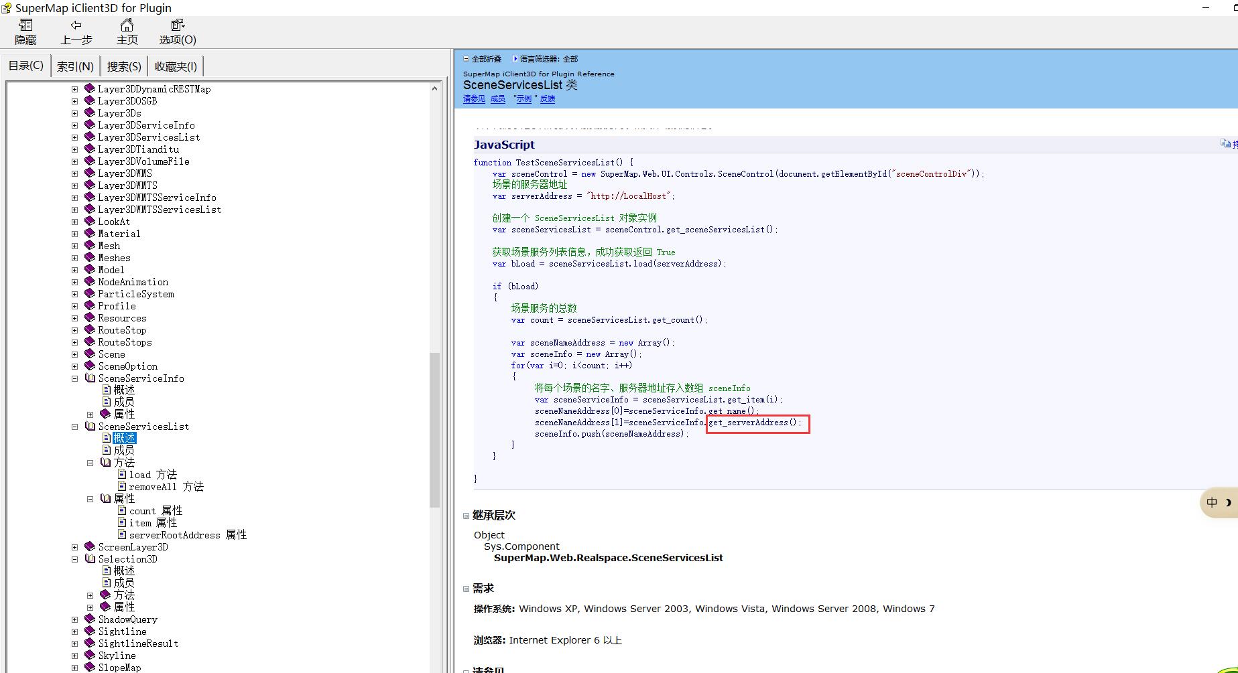Screen dimensions: 1238x673
Task: Collapse the 继承层次 section
Action: 467,516
